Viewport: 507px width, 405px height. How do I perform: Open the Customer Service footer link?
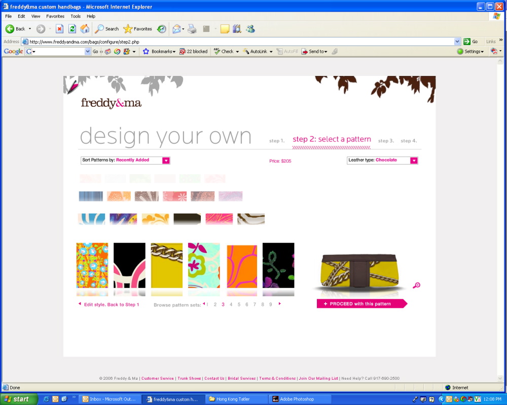158,378
